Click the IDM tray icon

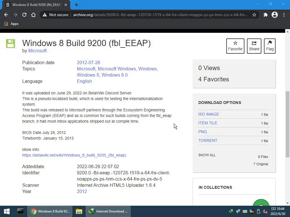point(231,211)
